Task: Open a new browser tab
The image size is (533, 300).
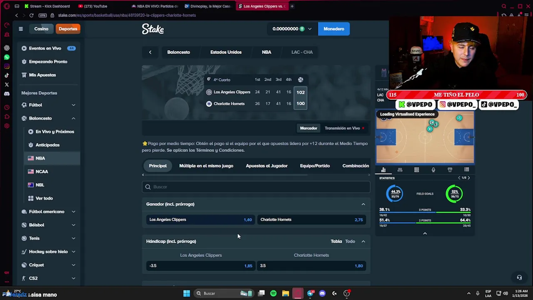Action: [x=292, y=6]
